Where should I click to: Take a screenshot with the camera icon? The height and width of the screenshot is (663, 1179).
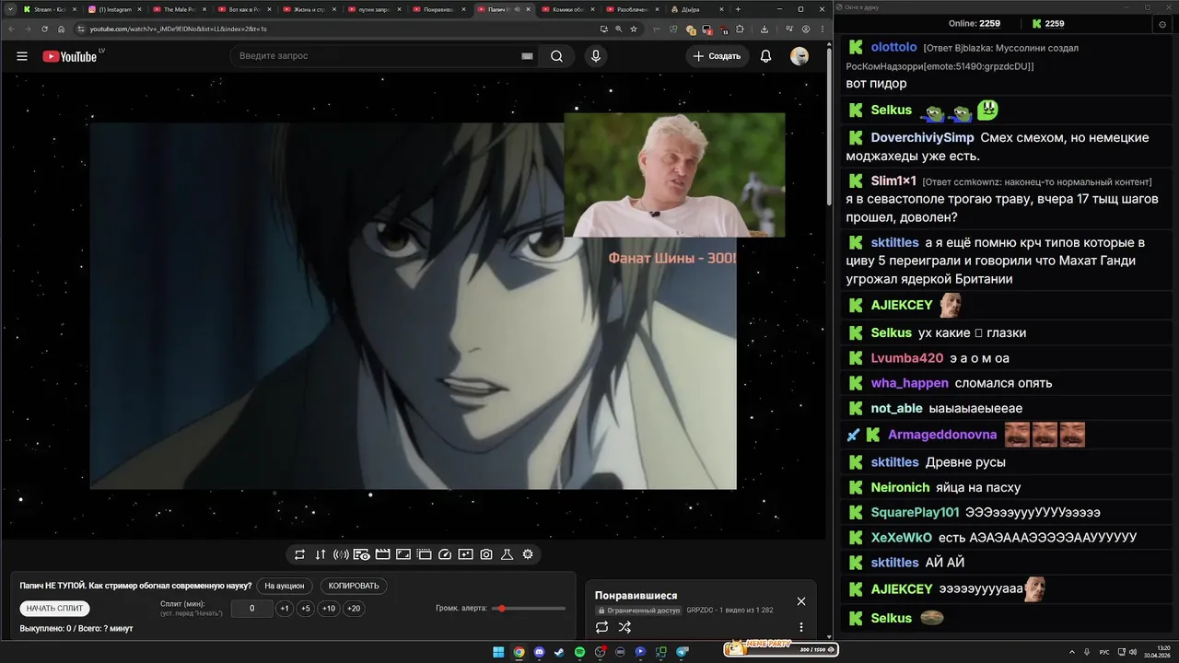coord(486,554)
